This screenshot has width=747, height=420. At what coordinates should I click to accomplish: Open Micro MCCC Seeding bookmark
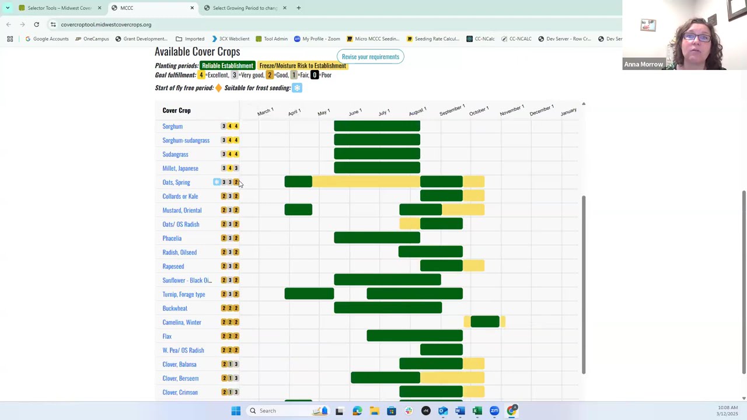click(373, 38)
